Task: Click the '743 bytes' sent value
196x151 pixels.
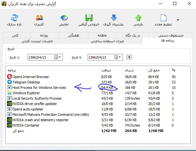Action: coord(132,125)
